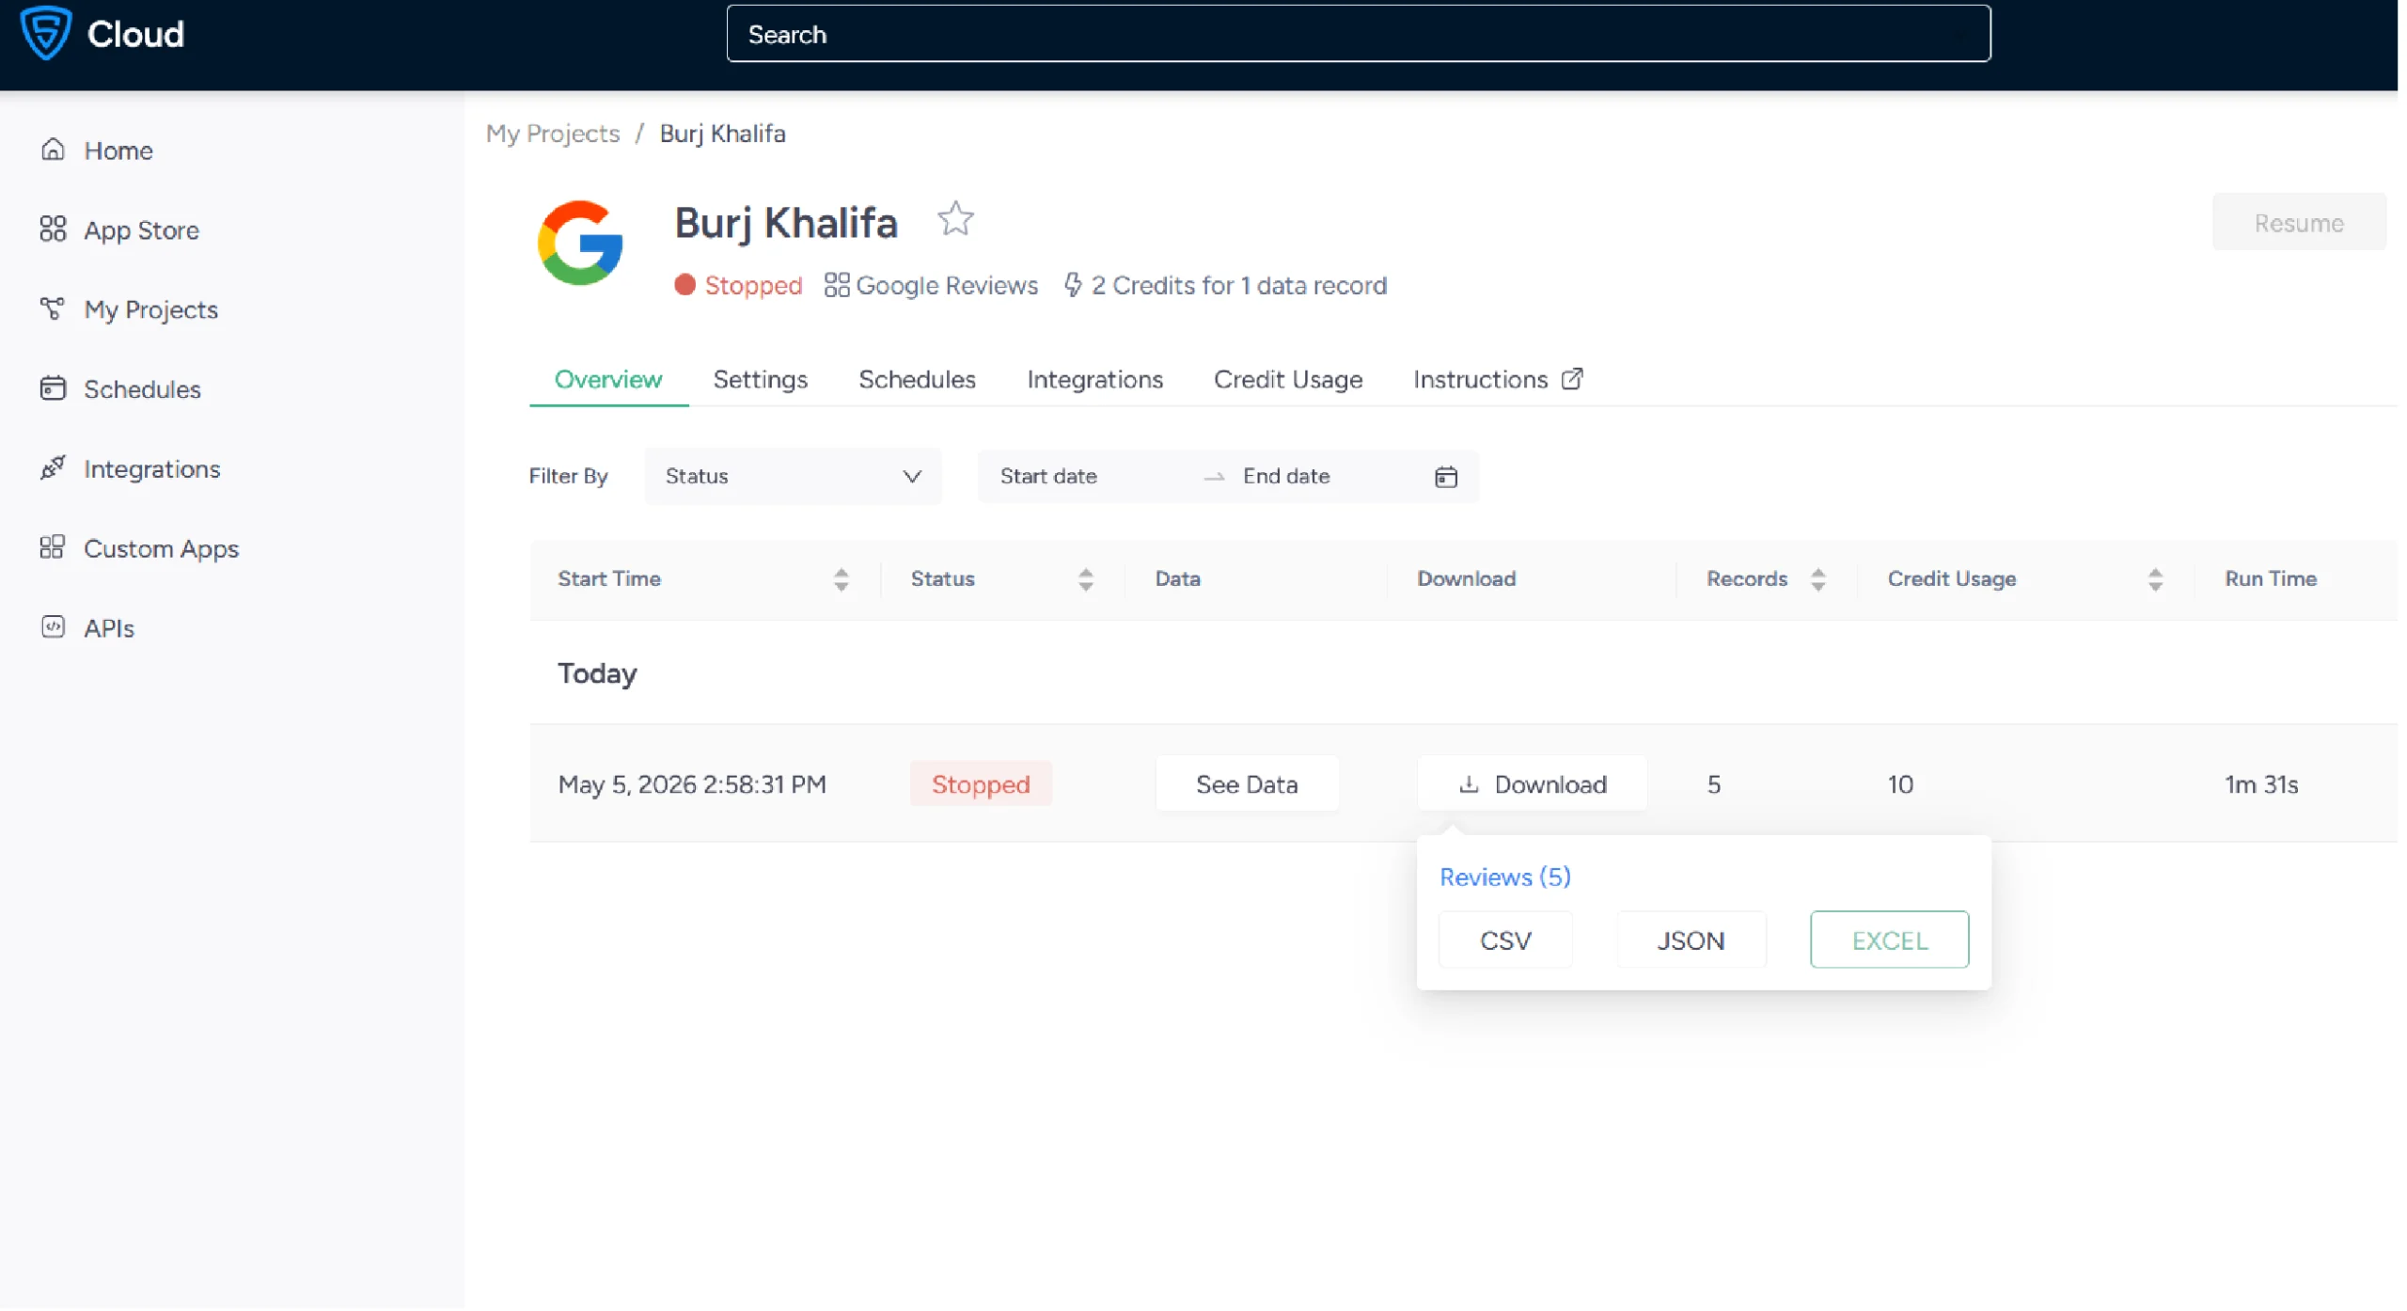Click the See Data button
2407x1311 pixels.
pyautogui.click(x=1246, y=784)
